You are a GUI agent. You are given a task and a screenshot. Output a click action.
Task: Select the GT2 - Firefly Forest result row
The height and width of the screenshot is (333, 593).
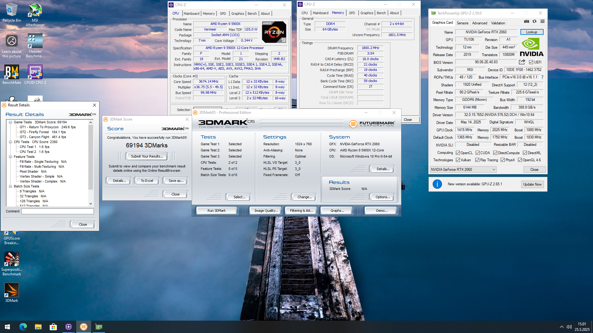click(x=43, y=132)
